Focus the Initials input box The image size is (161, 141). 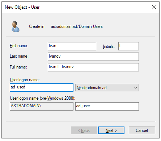click(128, 46)
